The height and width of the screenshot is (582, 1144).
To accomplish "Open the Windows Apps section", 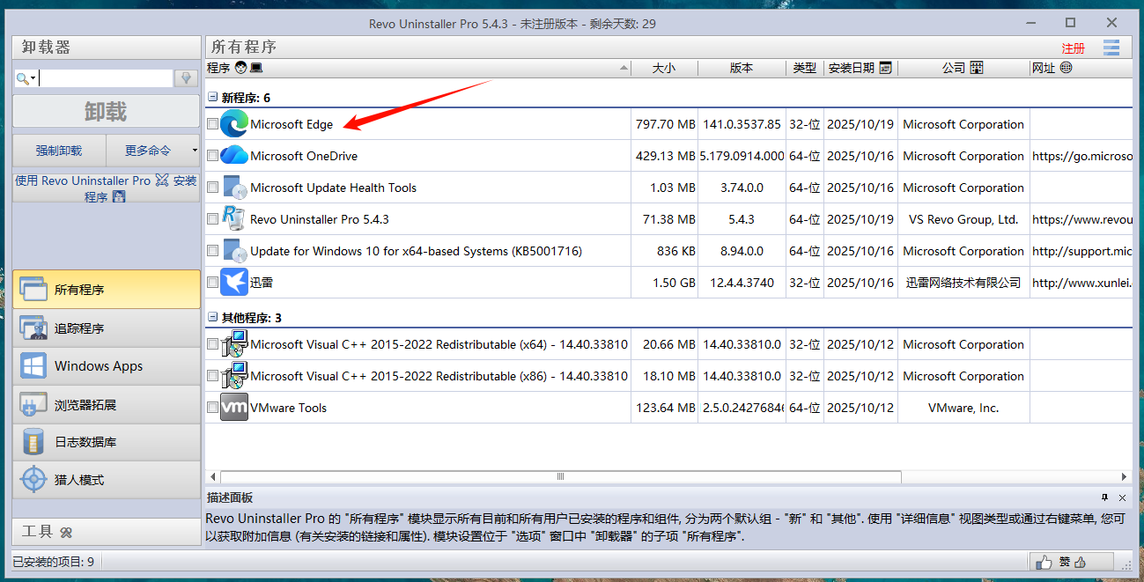I will pos(106,366).
